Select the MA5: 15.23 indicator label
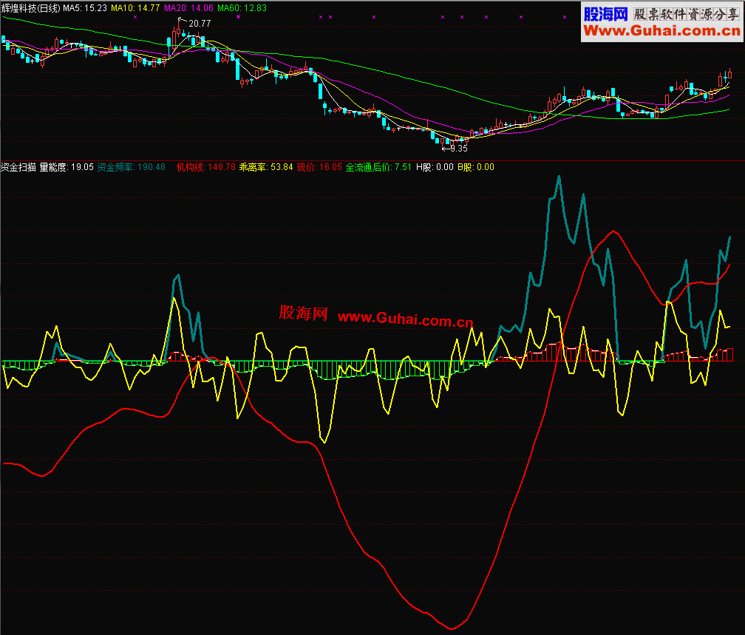 85,8
